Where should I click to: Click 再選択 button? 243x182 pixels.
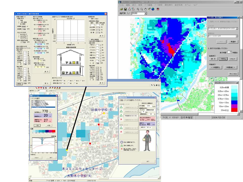233,42
